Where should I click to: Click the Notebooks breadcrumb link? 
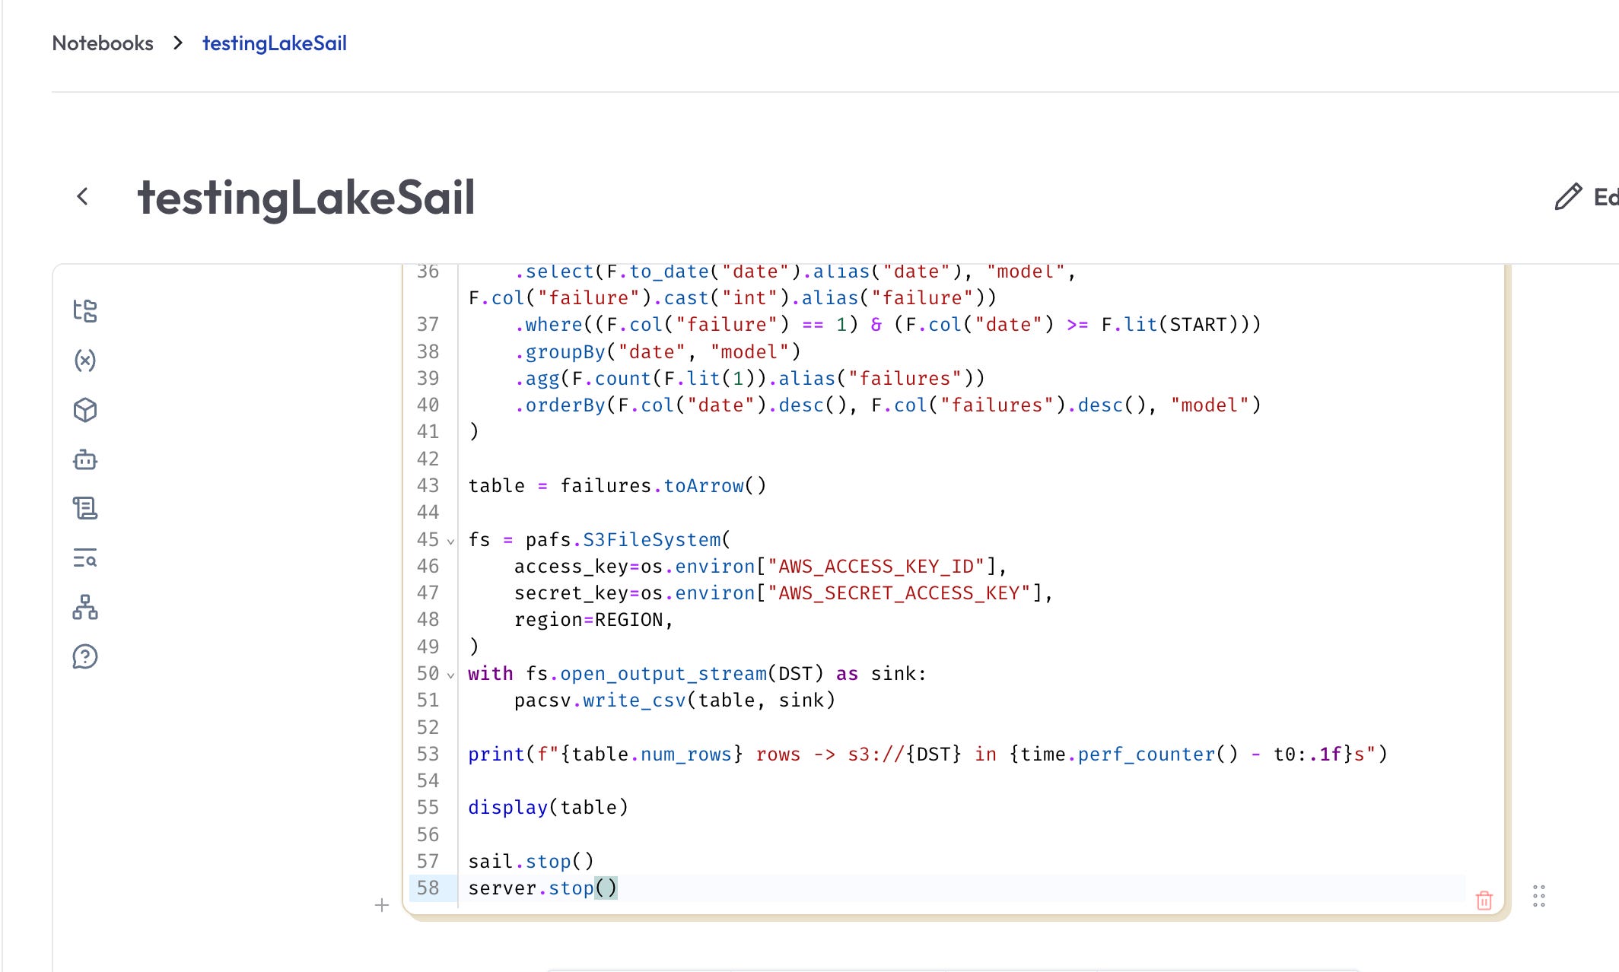(103, 43)
